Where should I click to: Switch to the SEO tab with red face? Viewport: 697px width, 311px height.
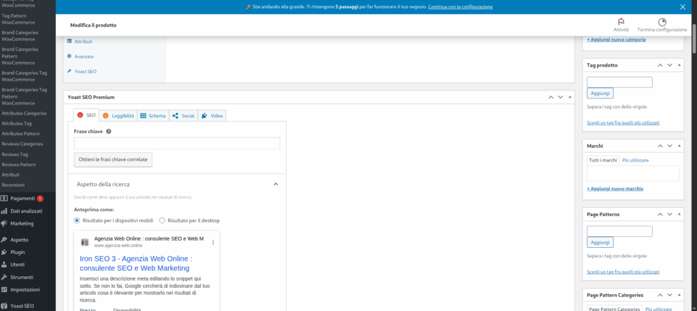pyautogui.click(x=86, y=115)
